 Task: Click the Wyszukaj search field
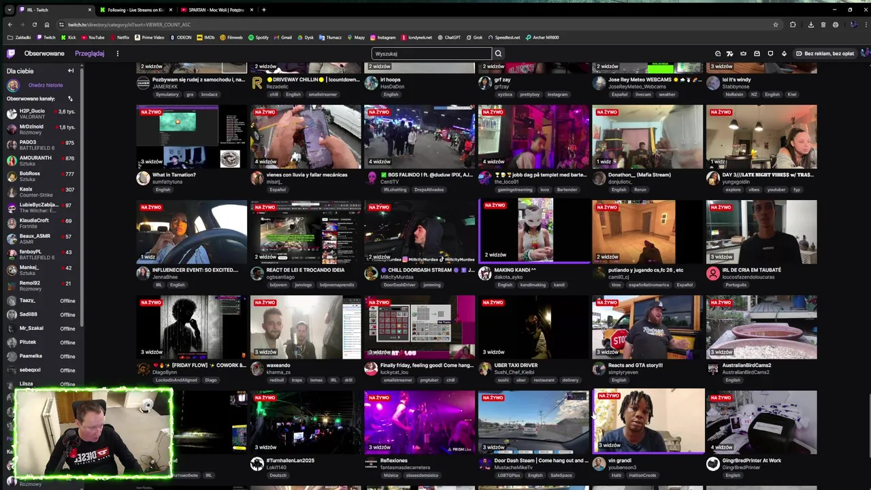pos(431,54)
